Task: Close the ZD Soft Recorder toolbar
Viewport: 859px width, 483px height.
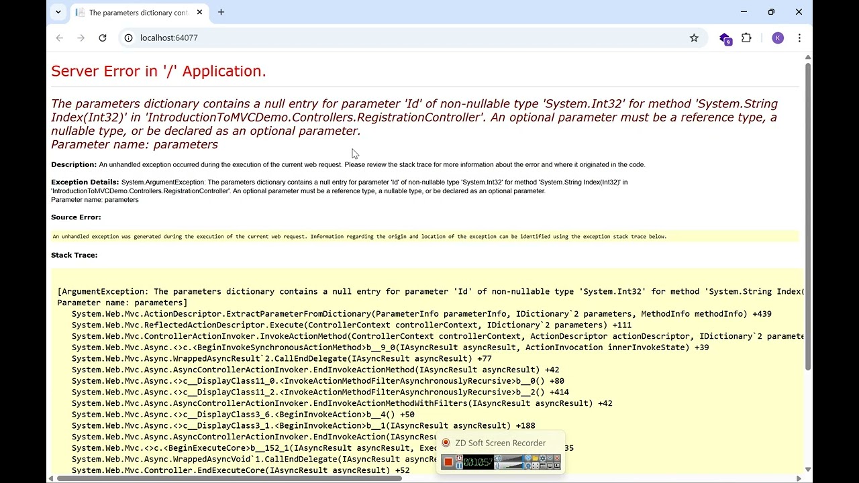Action: coord(557,458)
